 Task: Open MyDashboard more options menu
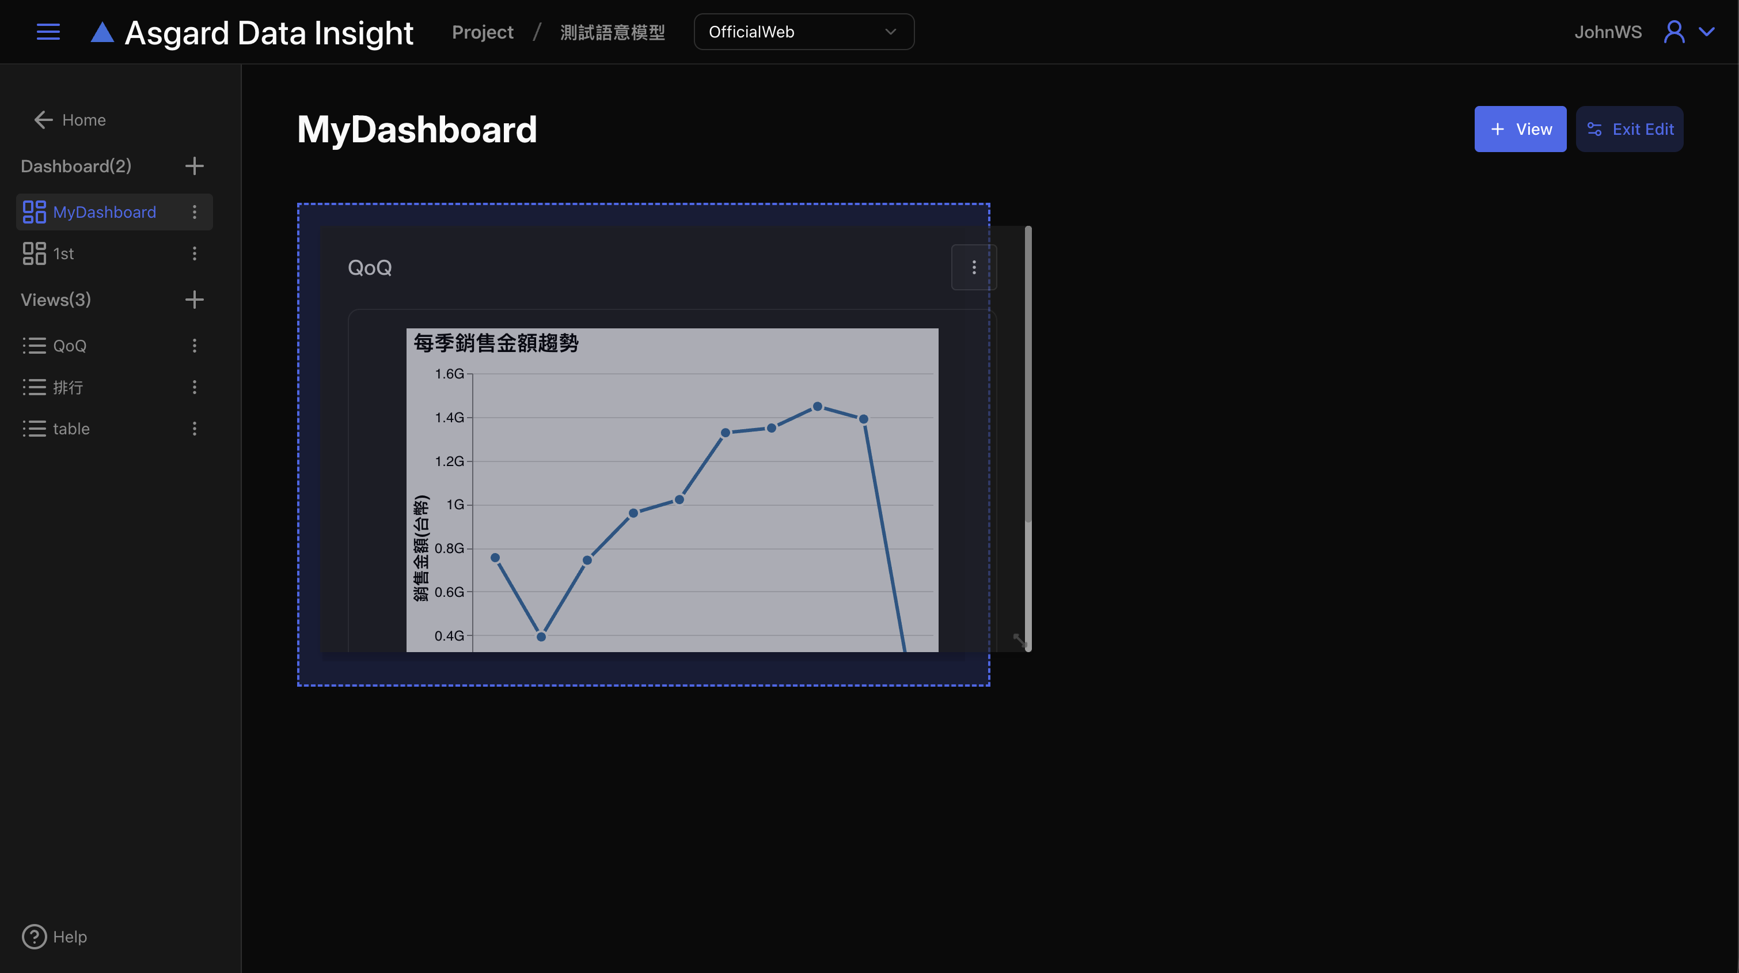(195, 212)
